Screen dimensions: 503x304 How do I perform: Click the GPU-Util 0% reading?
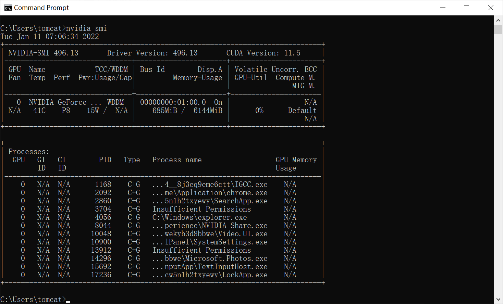259,110
